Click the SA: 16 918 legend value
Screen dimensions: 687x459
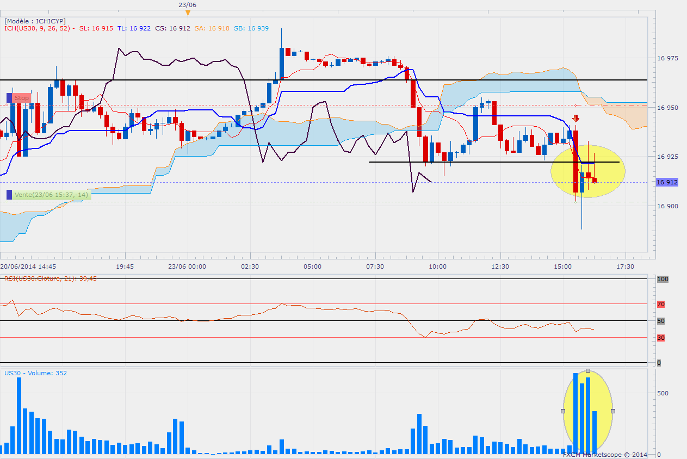pos(212,28)
